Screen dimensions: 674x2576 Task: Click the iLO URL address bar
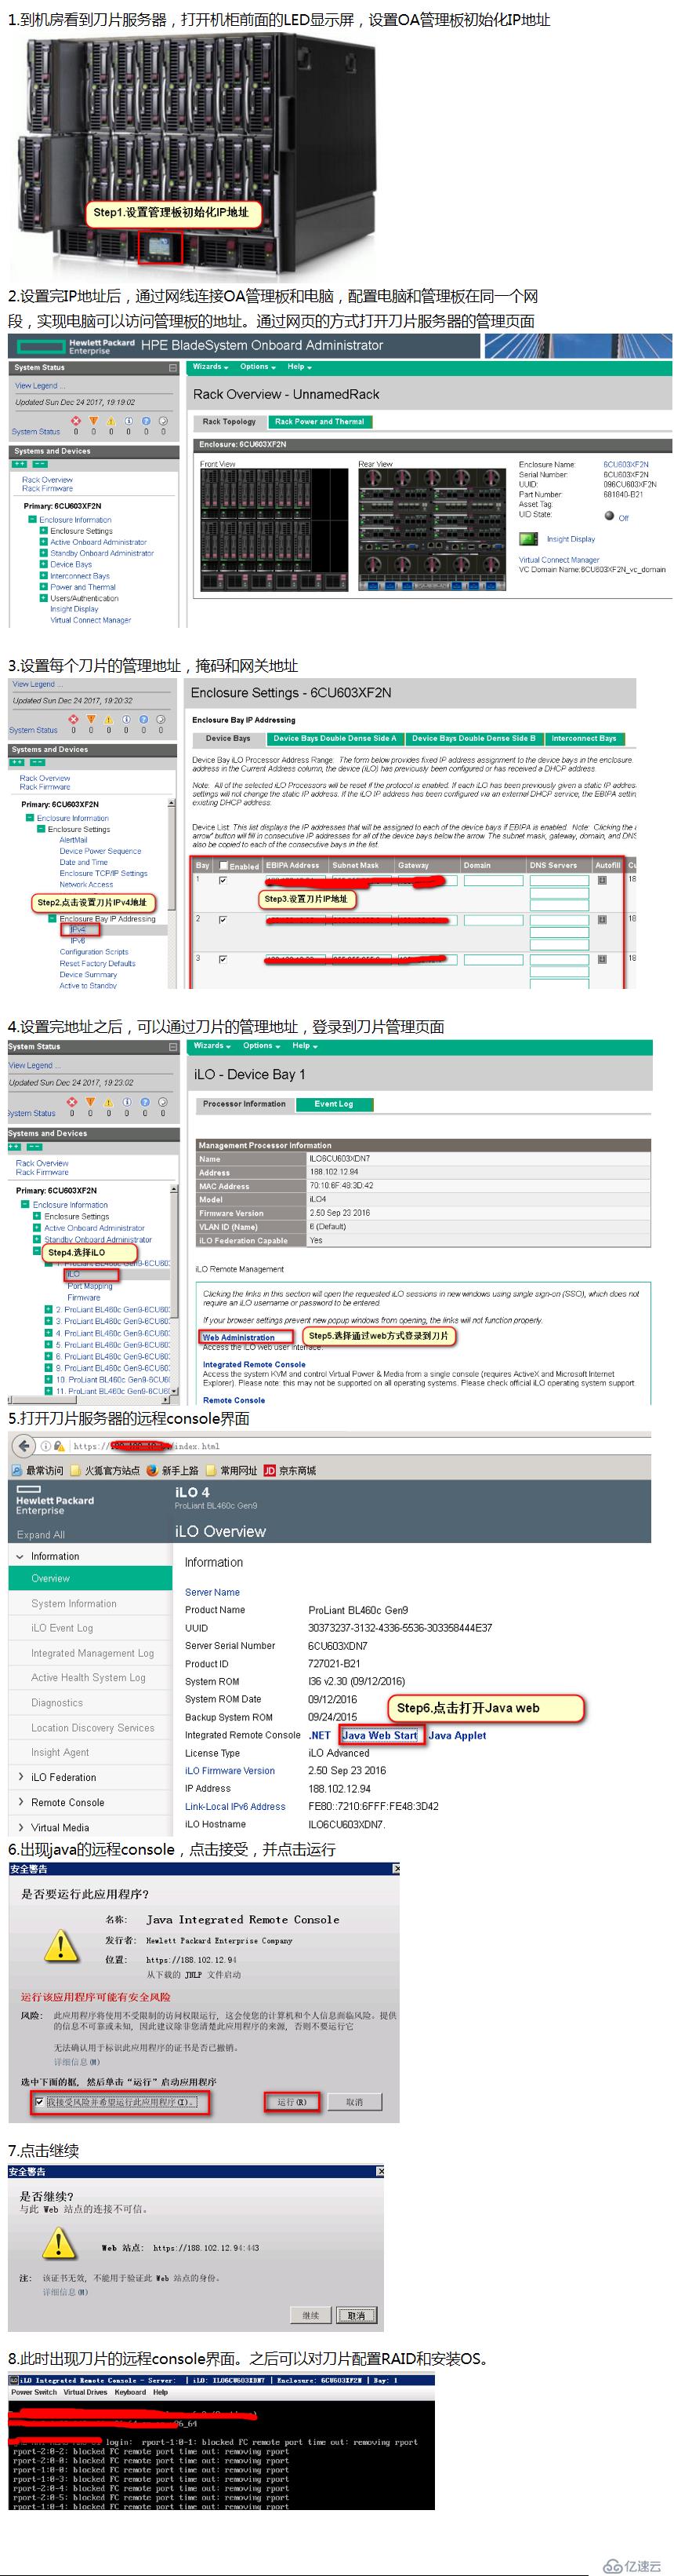(360, 1446)
